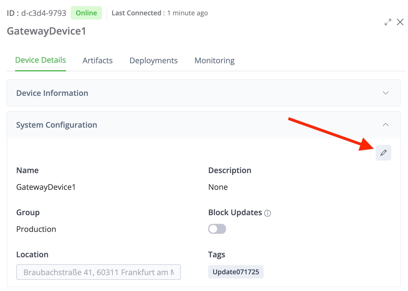Click the Location input field
The height and width of the screenshot is (291, 408).
click(x=98, y=272)
